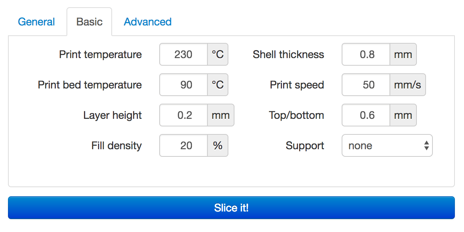Screen dimensions: 464x232
Task: Click the Print bed temperature input
Action: pos(183,85)
